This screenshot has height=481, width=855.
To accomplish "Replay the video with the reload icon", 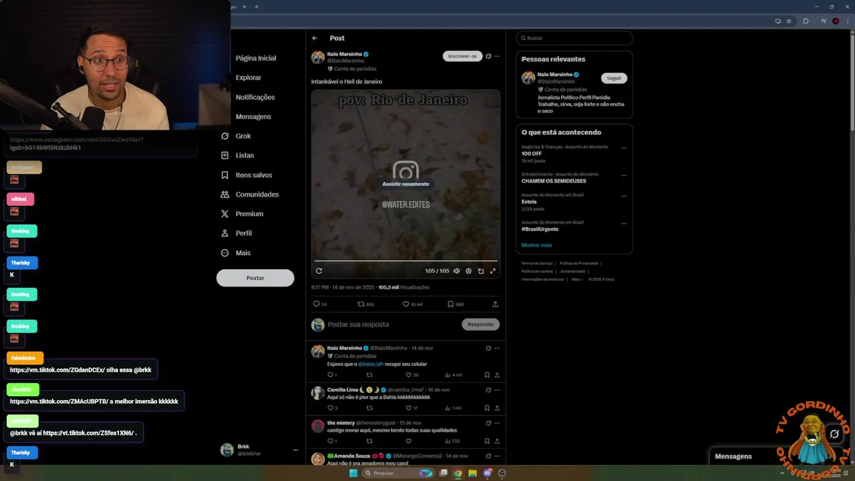I will (x=319, y=271).
